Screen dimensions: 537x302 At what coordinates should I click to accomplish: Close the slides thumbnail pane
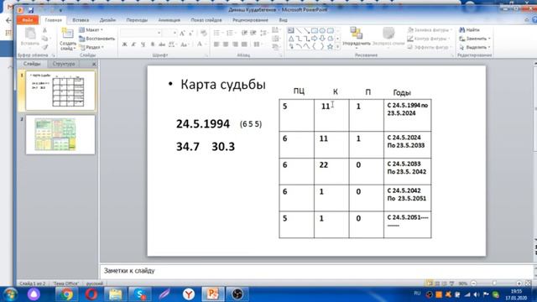94,64
